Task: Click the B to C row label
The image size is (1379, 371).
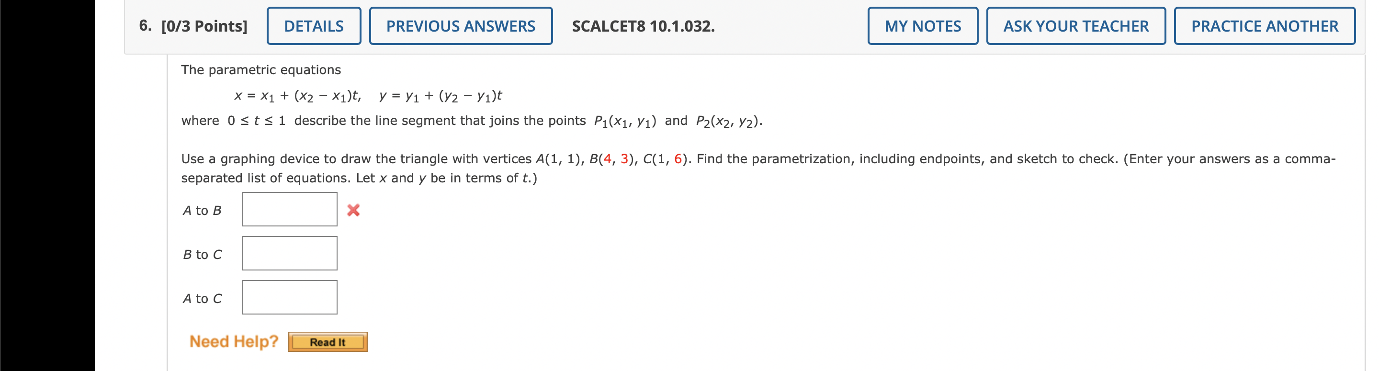Action: 203,254
